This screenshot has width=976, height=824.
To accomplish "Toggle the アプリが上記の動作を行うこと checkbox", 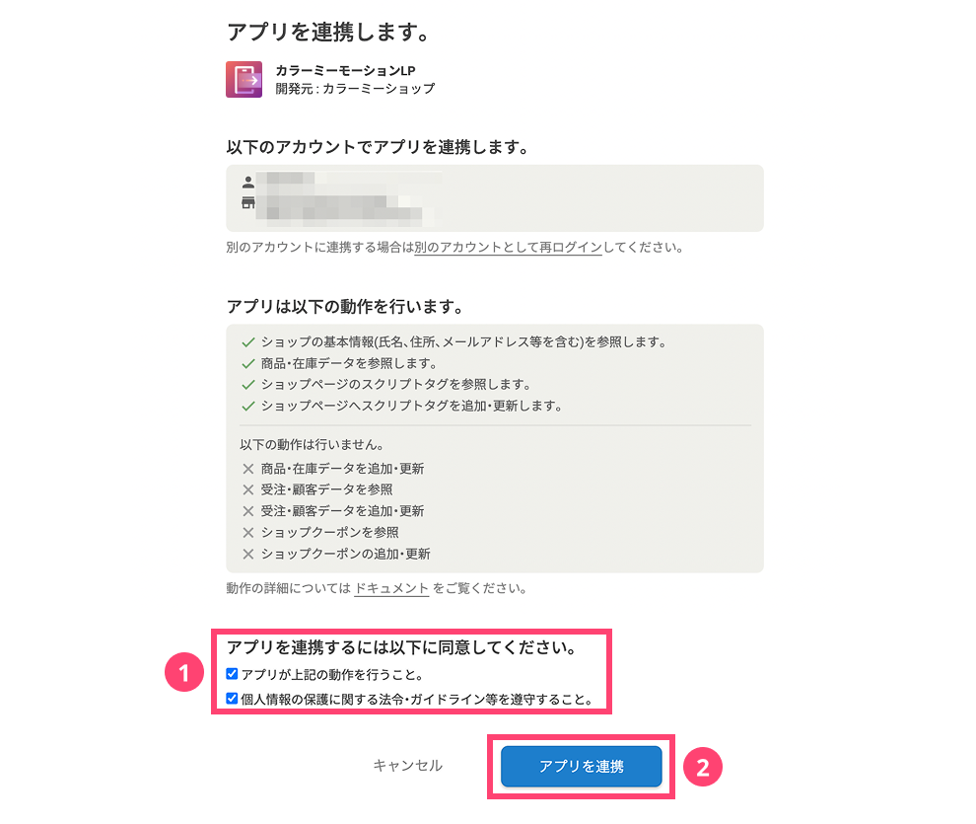I will click(232, 674).
